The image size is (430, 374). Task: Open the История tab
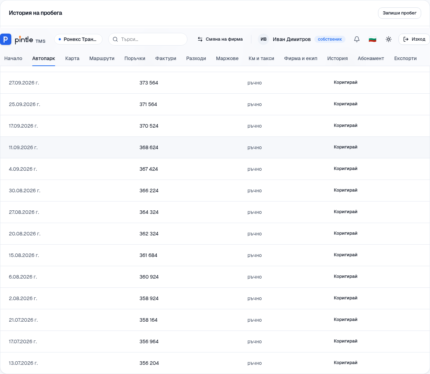pyautogui.click(x=337, y=58)
